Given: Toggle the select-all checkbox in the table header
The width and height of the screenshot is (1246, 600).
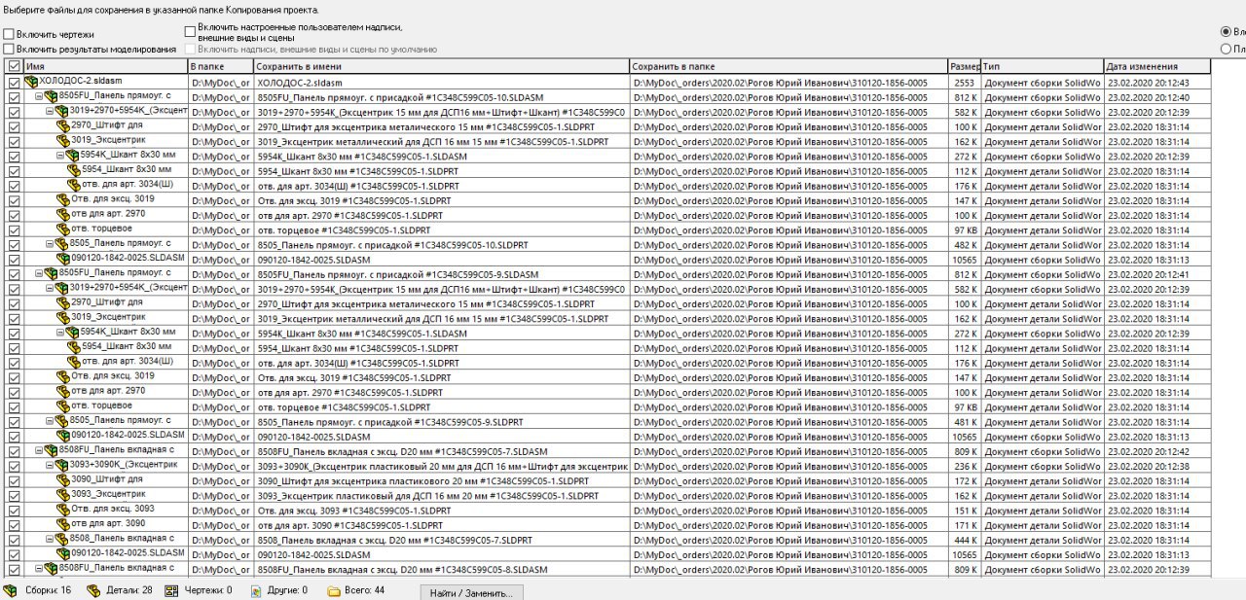Looking at the screenshot, I should click(x=14, y=66).
